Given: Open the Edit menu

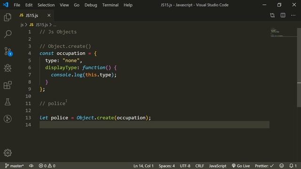Looking at the screenshot, I should pos(29,5).
